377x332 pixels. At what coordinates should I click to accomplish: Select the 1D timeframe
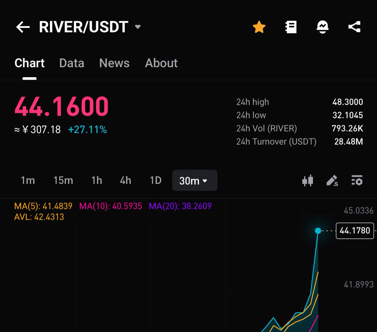[x=156, y=180]
